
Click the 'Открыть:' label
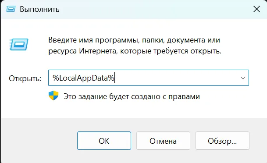[25, 78]
